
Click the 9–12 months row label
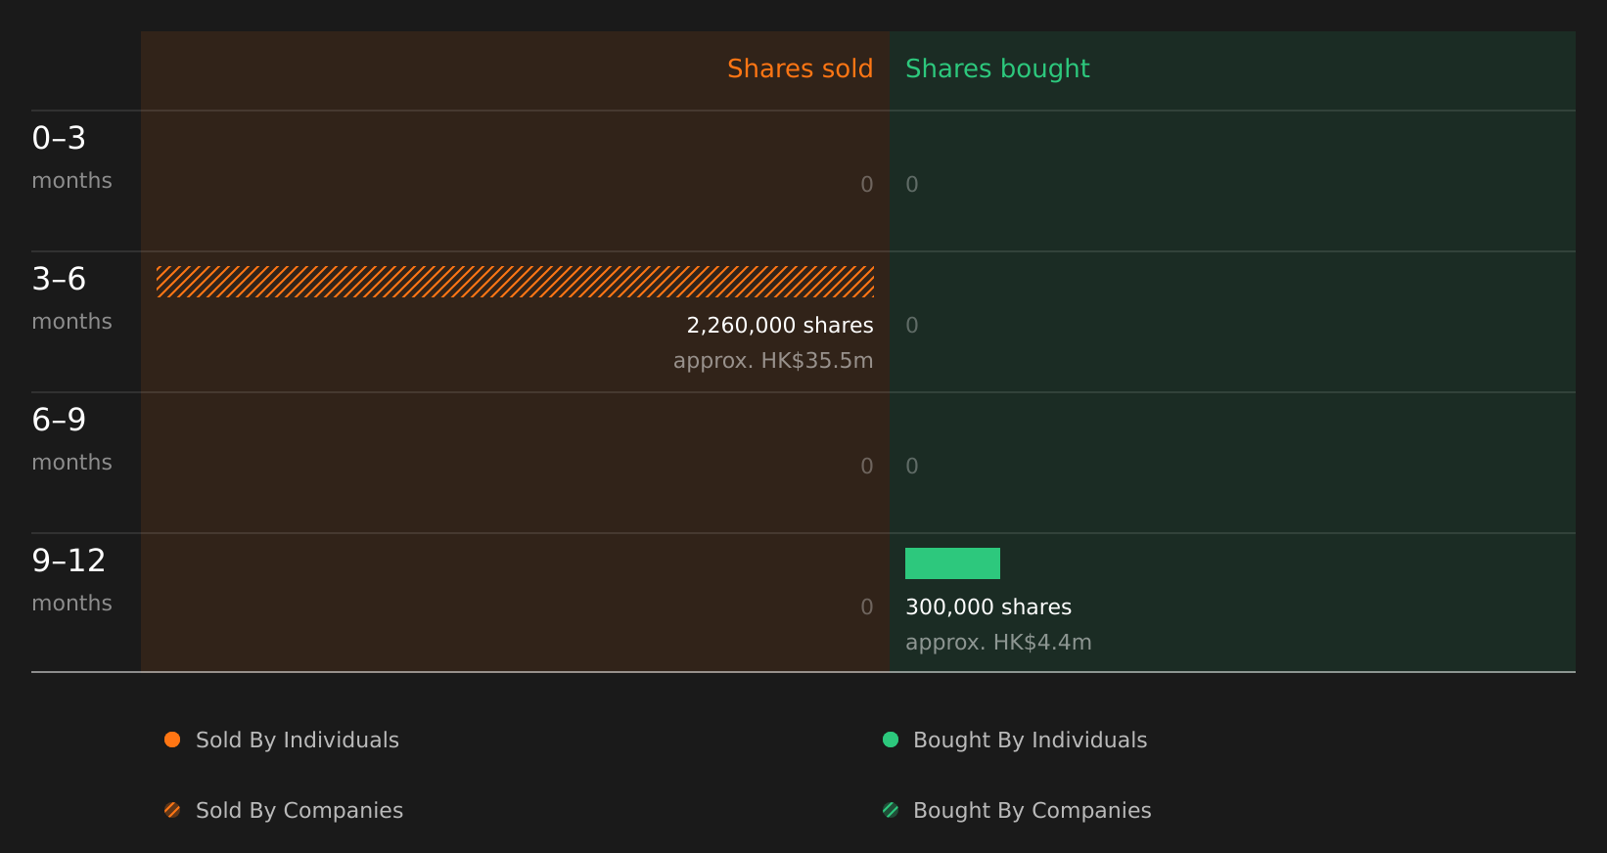(71, 579)
